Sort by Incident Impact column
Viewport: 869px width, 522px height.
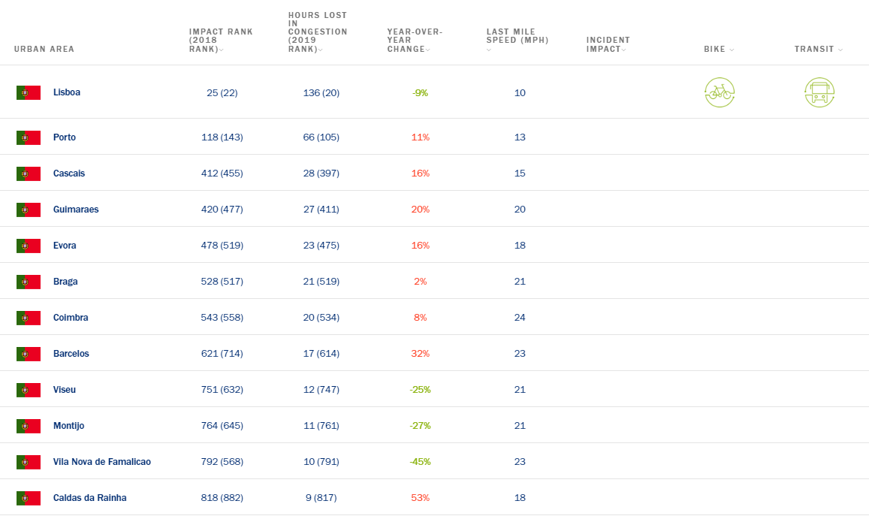click(608, 44)
